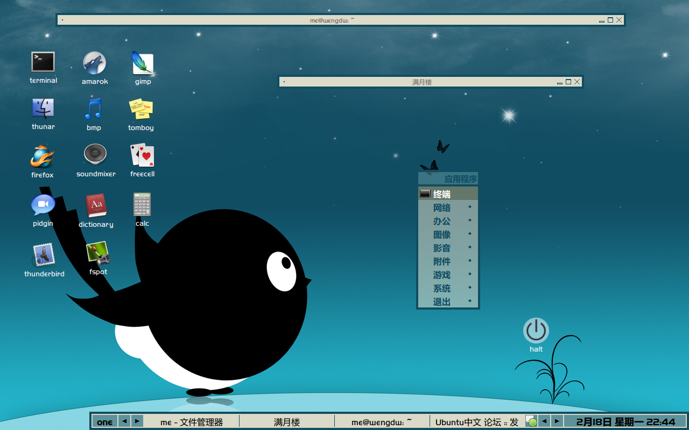Expand the 办公 submenu
Screen dimensions: 689x430
tap(448, 221)
